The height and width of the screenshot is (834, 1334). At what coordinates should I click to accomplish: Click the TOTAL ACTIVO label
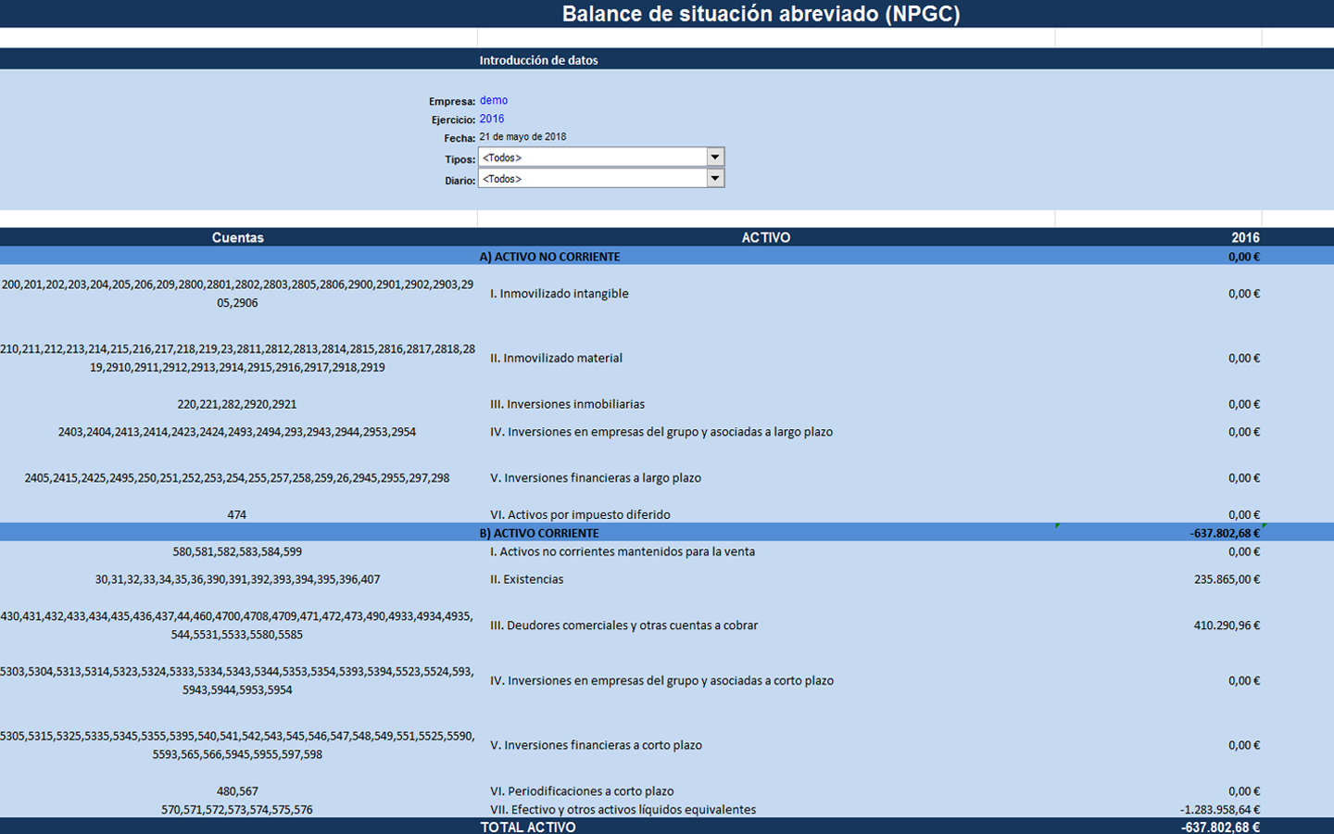pos(528,827)
